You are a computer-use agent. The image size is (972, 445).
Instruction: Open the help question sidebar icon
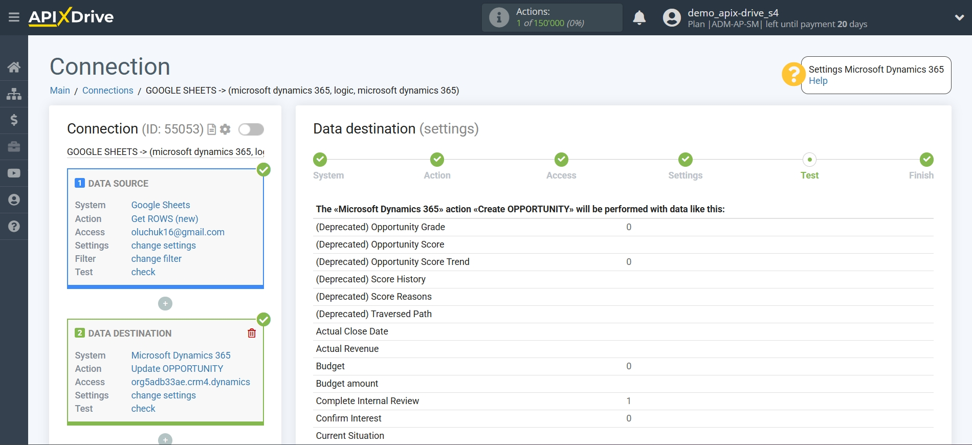point(14,227)
